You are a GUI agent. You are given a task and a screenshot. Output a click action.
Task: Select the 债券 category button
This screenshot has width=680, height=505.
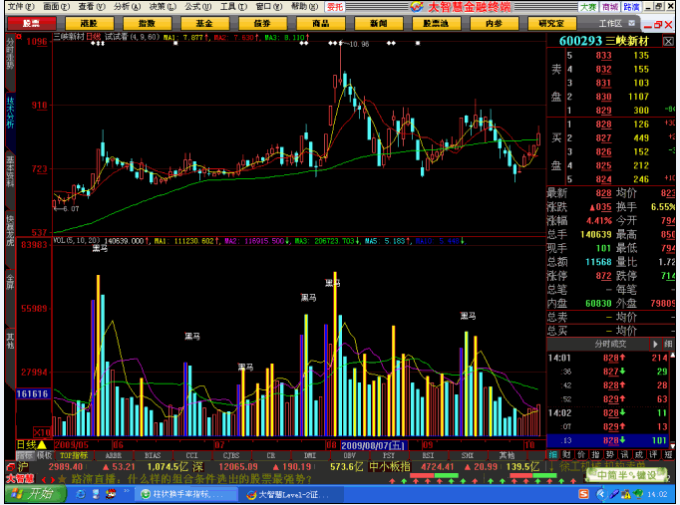point(263,23)
